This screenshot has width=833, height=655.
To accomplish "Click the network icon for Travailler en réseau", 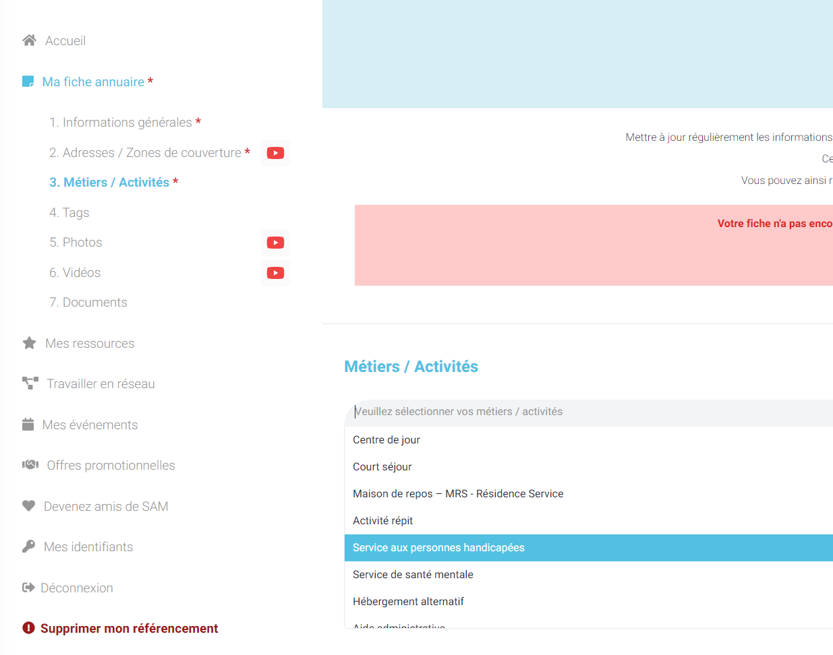I will tap(30, 383).
